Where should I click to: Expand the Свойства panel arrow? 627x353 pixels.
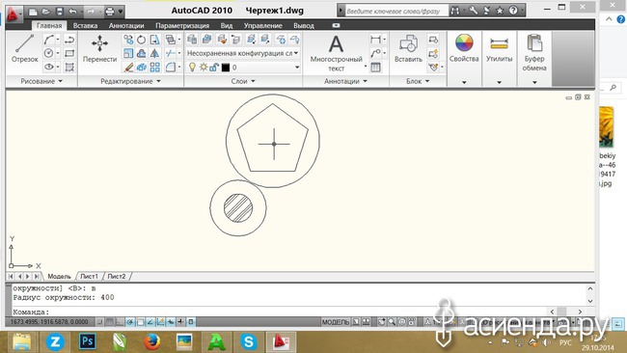point(464,82)
